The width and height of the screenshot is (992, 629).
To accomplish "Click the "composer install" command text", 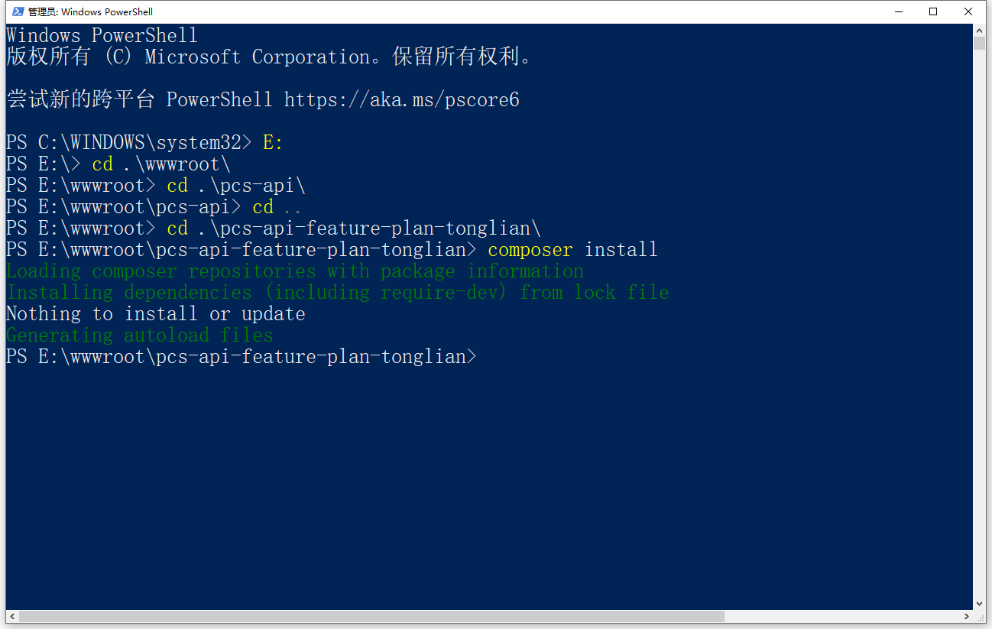I will click(x=572, y=250).
